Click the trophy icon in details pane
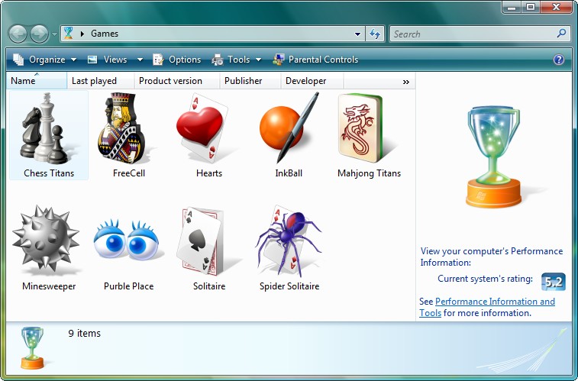Image resolution: width=578 pixels, height=381 pixels. 32,348
